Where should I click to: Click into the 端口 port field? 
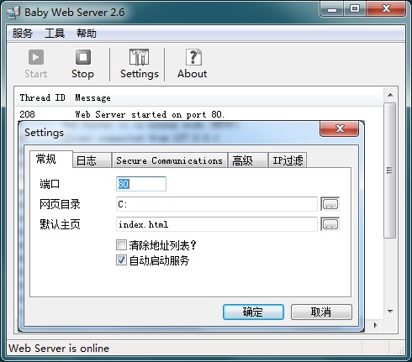pyautogui.click(x=141, y=184)
